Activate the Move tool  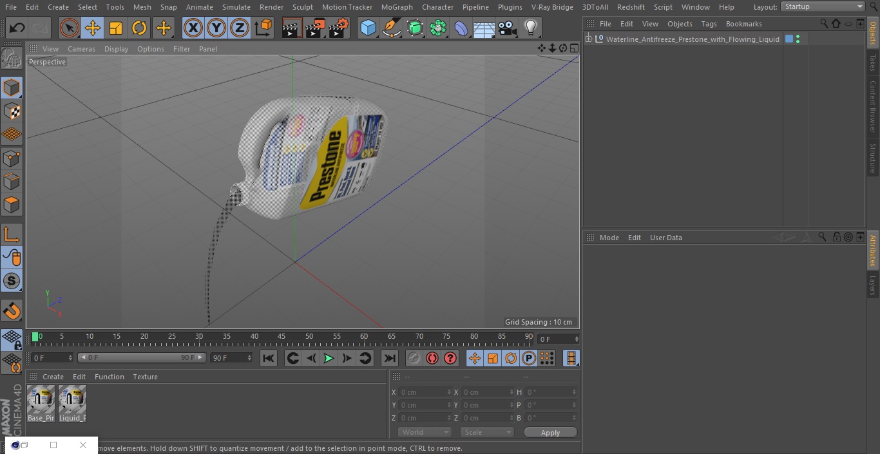[x=93, y=28]
